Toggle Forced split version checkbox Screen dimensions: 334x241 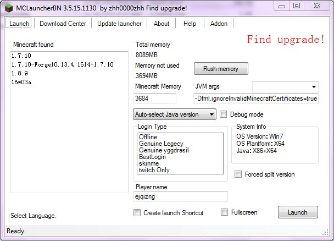pyautogui.click(x=238, y=174)
